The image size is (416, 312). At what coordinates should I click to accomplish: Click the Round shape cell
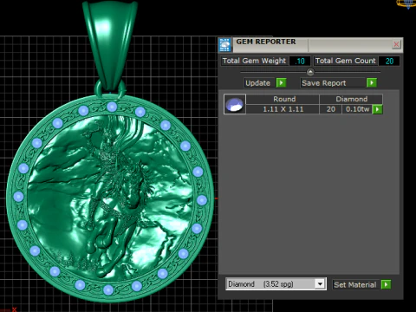click(283, 99)
